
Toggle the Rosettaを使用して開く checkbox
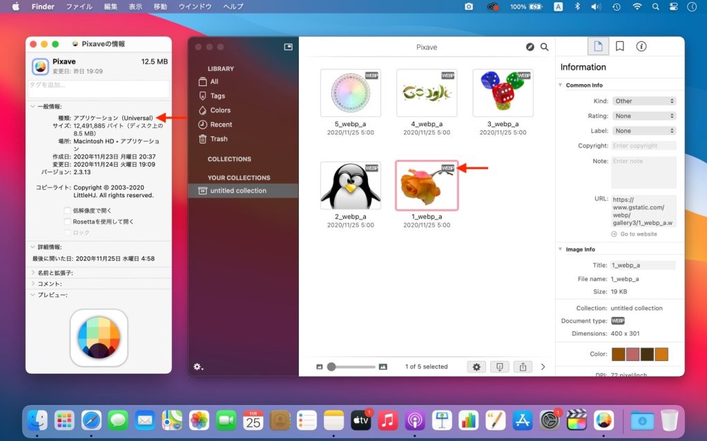click(68, 222)
